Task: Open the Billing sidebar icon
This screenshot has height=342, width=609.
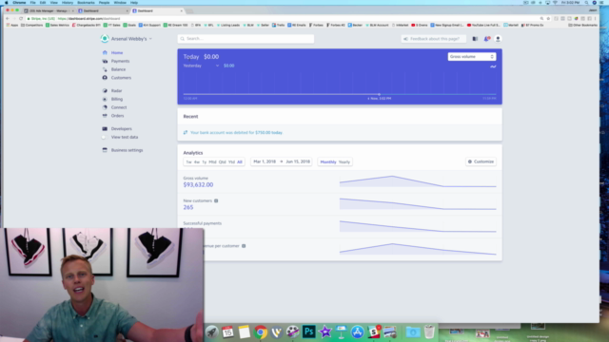Action: [105, 99]
